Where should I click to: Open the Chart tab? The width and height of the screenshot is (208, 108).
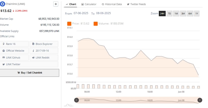pyautogui.click(x=71, y=4)
